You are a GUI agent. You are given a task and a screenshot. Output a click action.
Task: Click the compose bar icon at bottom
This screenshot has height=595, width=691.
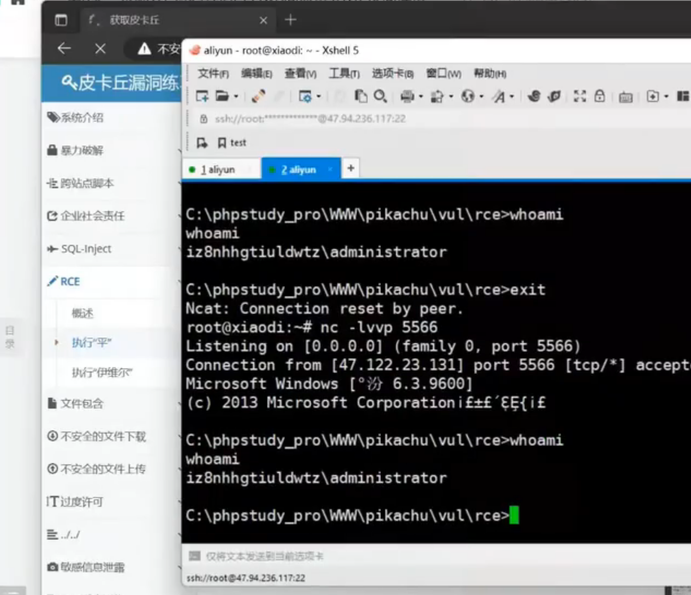[194, 556]
